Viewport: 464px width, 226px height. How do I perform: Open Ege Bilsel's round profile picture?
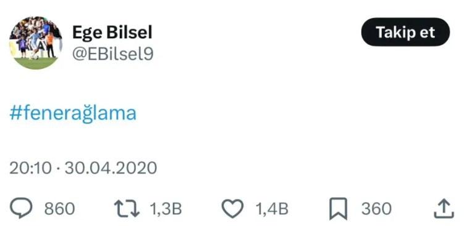point(36,42)
